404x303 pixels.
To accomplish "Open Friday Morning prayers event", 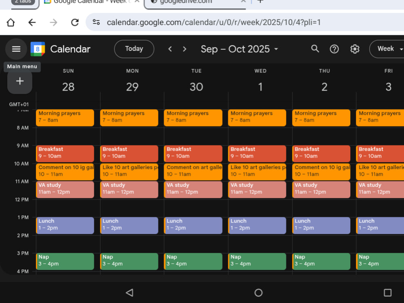I will [380, 118].
